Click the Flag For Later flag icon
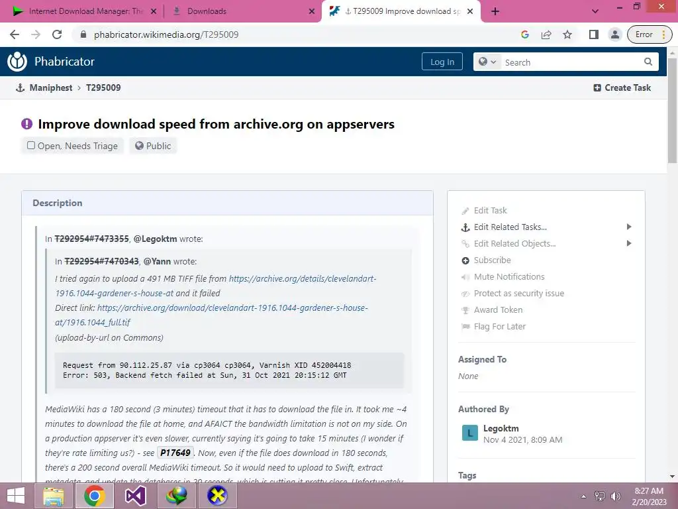This screenshot has height=509, width=678. (465, 327)
